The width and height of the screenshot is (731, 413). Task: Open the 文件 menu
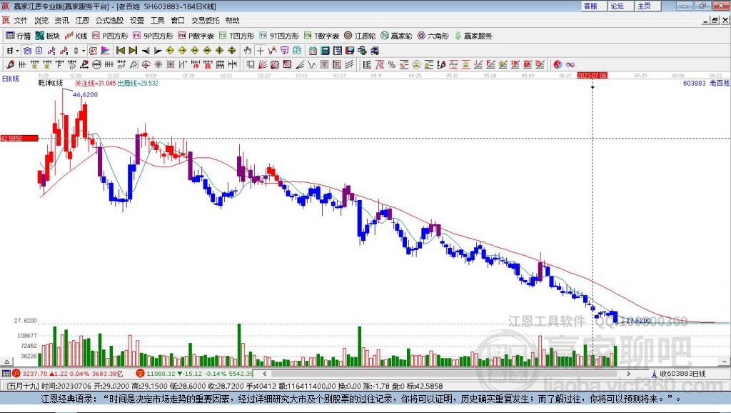[20, 20]
